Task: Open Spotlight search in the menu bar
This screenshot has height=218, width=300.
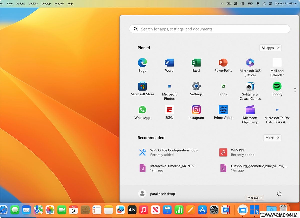Action: (264, 4)
